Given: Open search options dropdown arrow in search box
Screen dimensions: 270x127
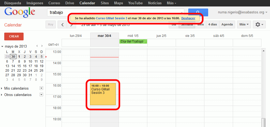Looking at the screenshot, I should 182,12.
